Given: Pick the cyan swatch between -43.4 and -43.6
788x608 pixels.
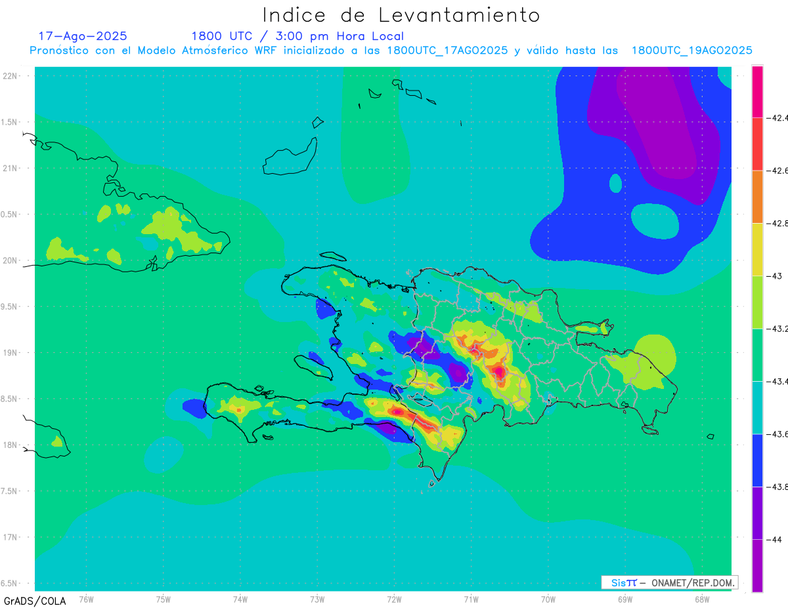Looking at the screenshot, I should [757, 407].
